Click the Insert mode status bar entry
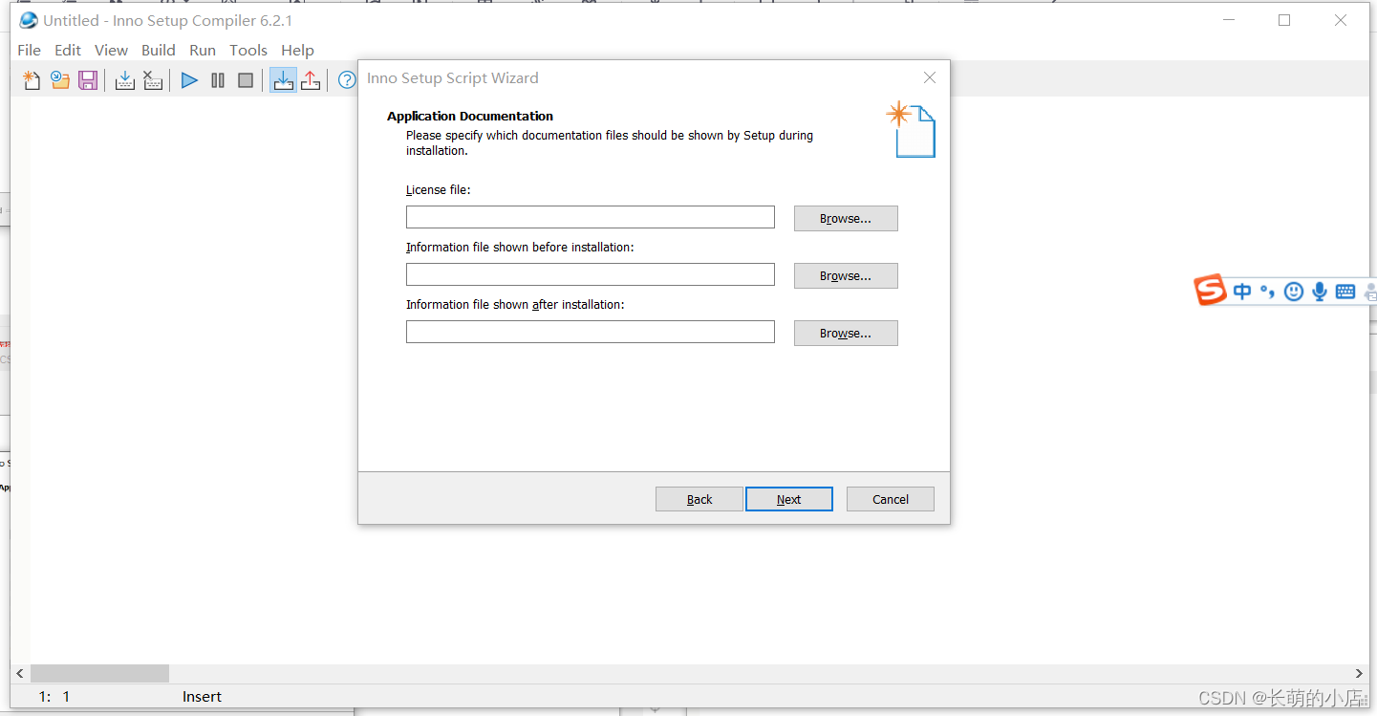Viewport: 1377px width, 716px height. point(202,697)
